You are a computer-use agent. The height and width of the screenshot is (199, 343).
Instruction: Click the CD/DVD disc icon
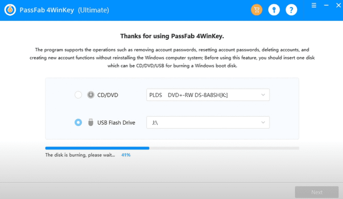pos(91,95)
